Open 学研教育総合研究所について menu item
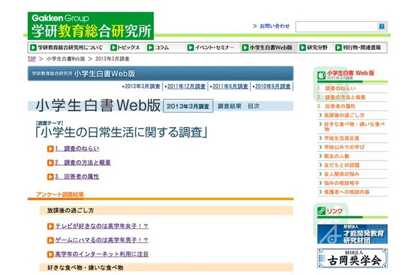Image resolution: width=414 pixels, height=275 pixels. pos(67,47)
